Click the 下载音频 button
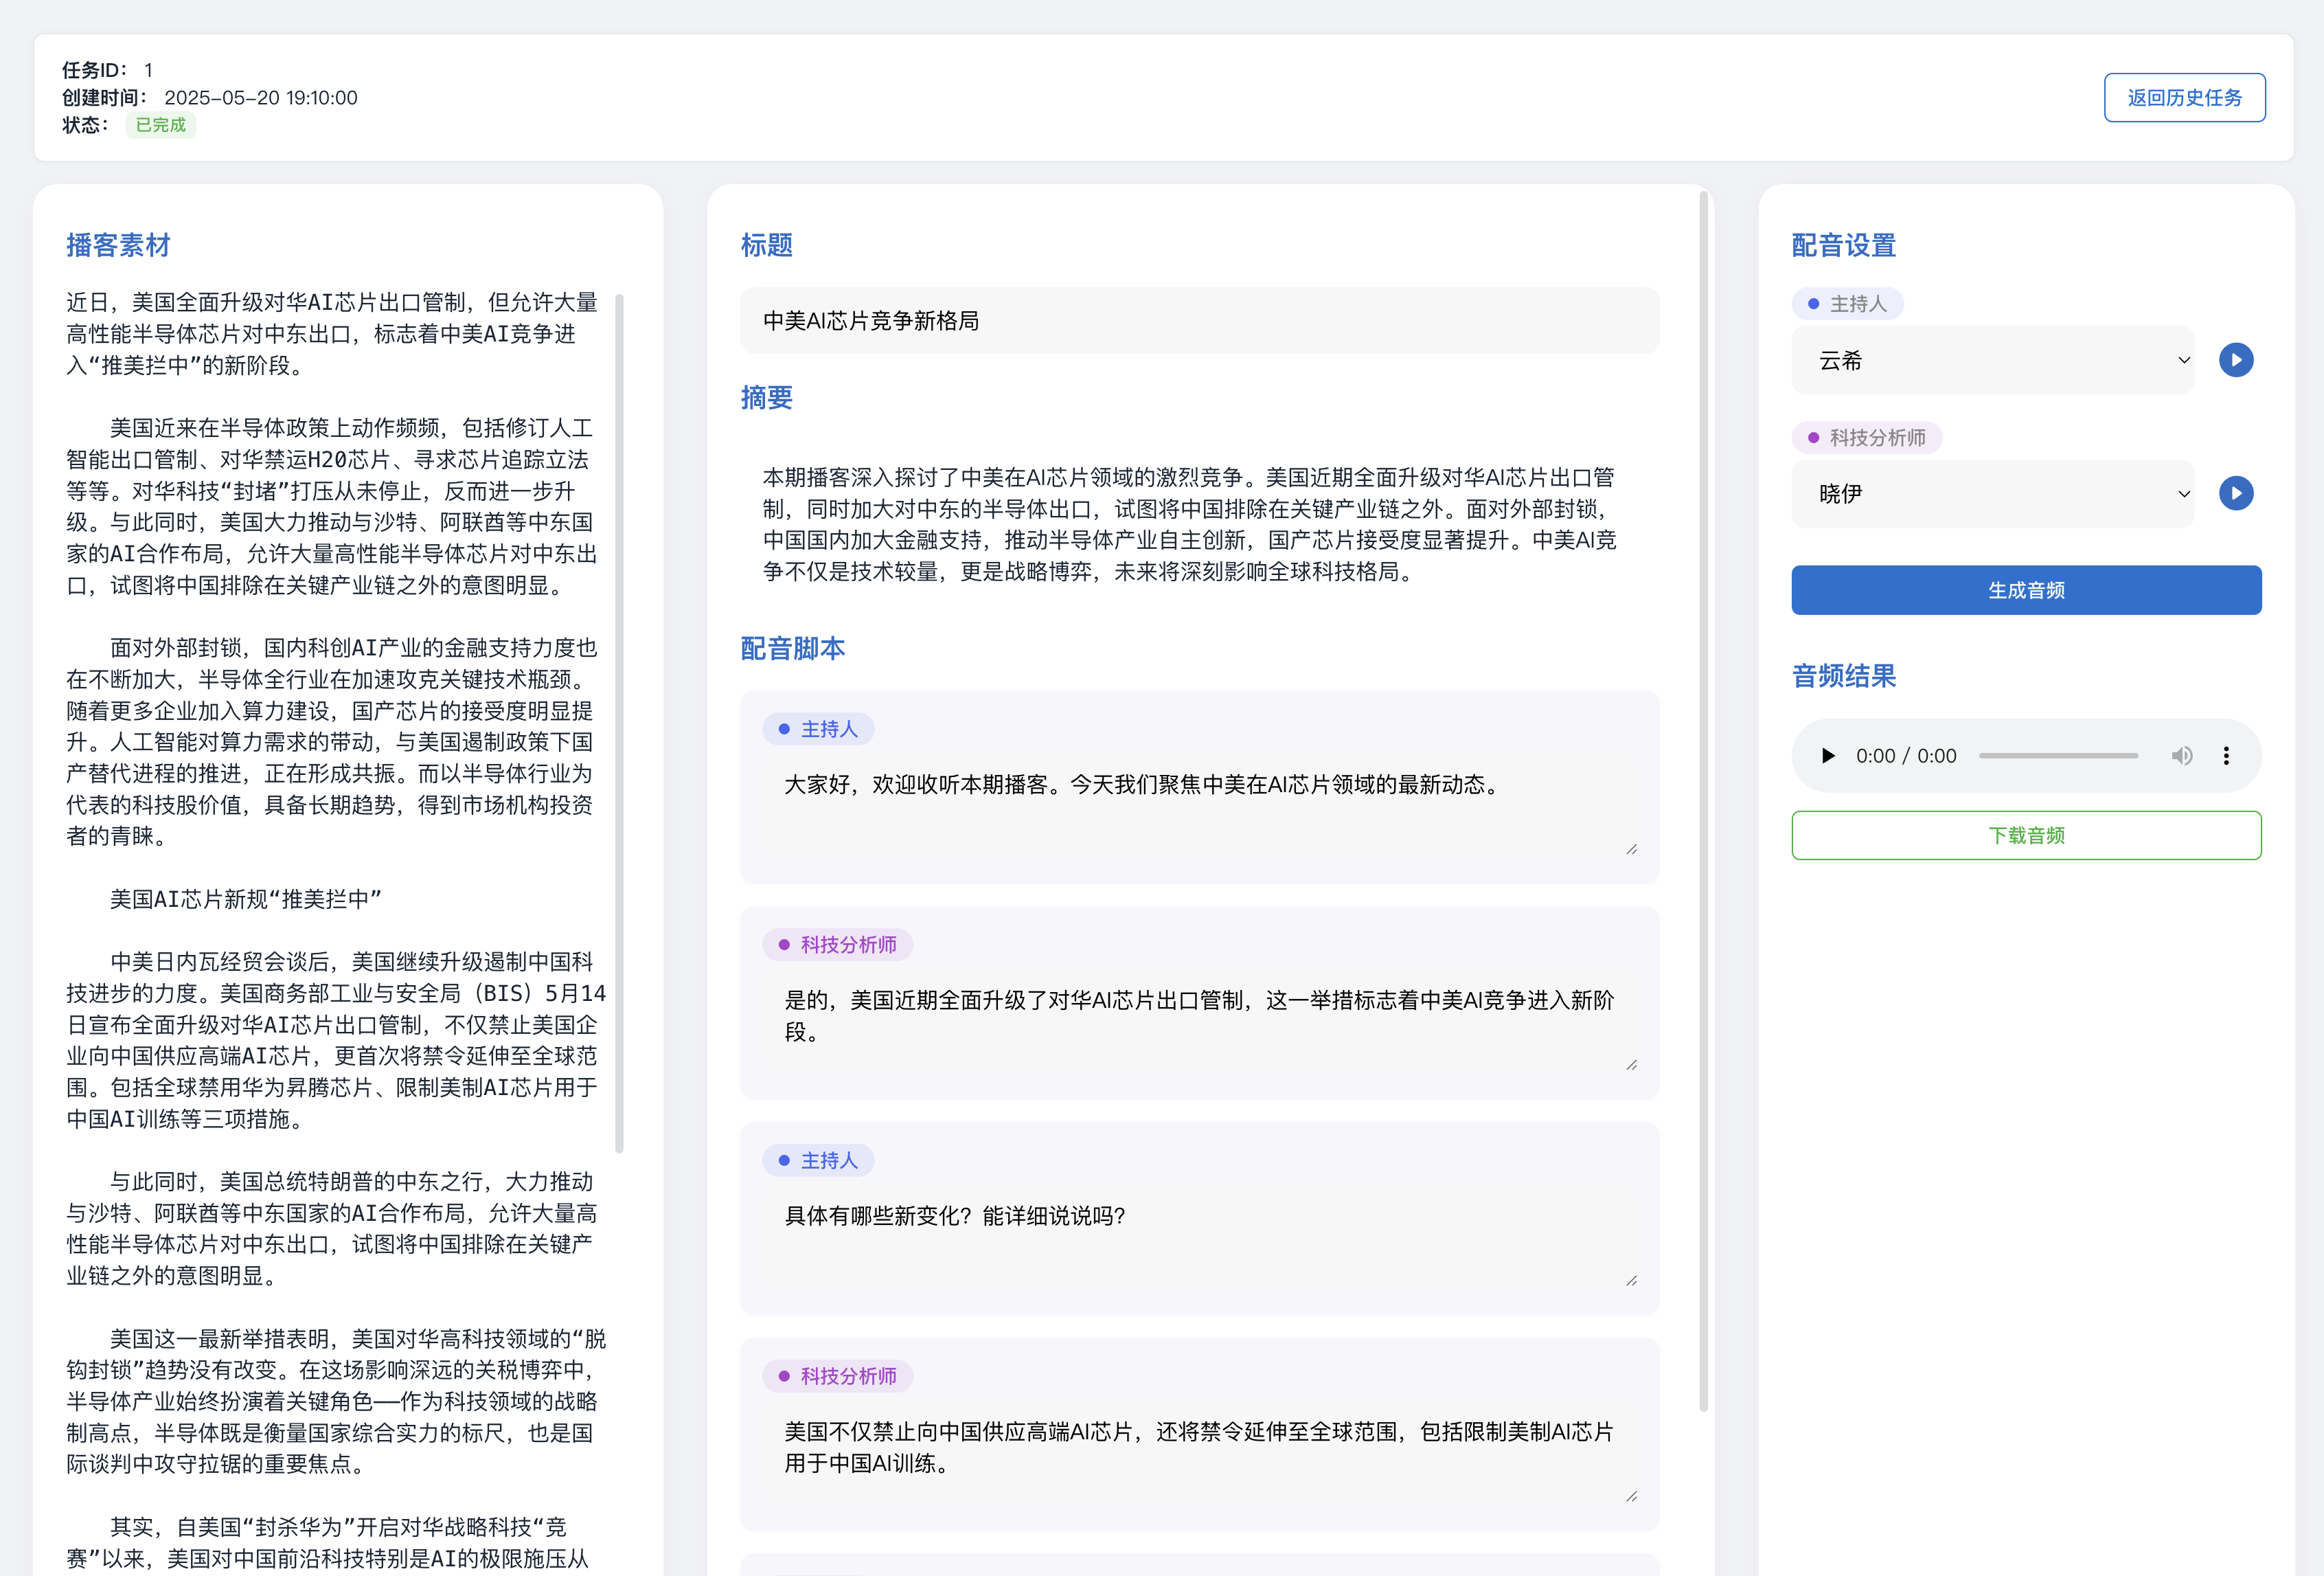The width and height of the screenshot is (2324, 1576). coord(2026,835)
